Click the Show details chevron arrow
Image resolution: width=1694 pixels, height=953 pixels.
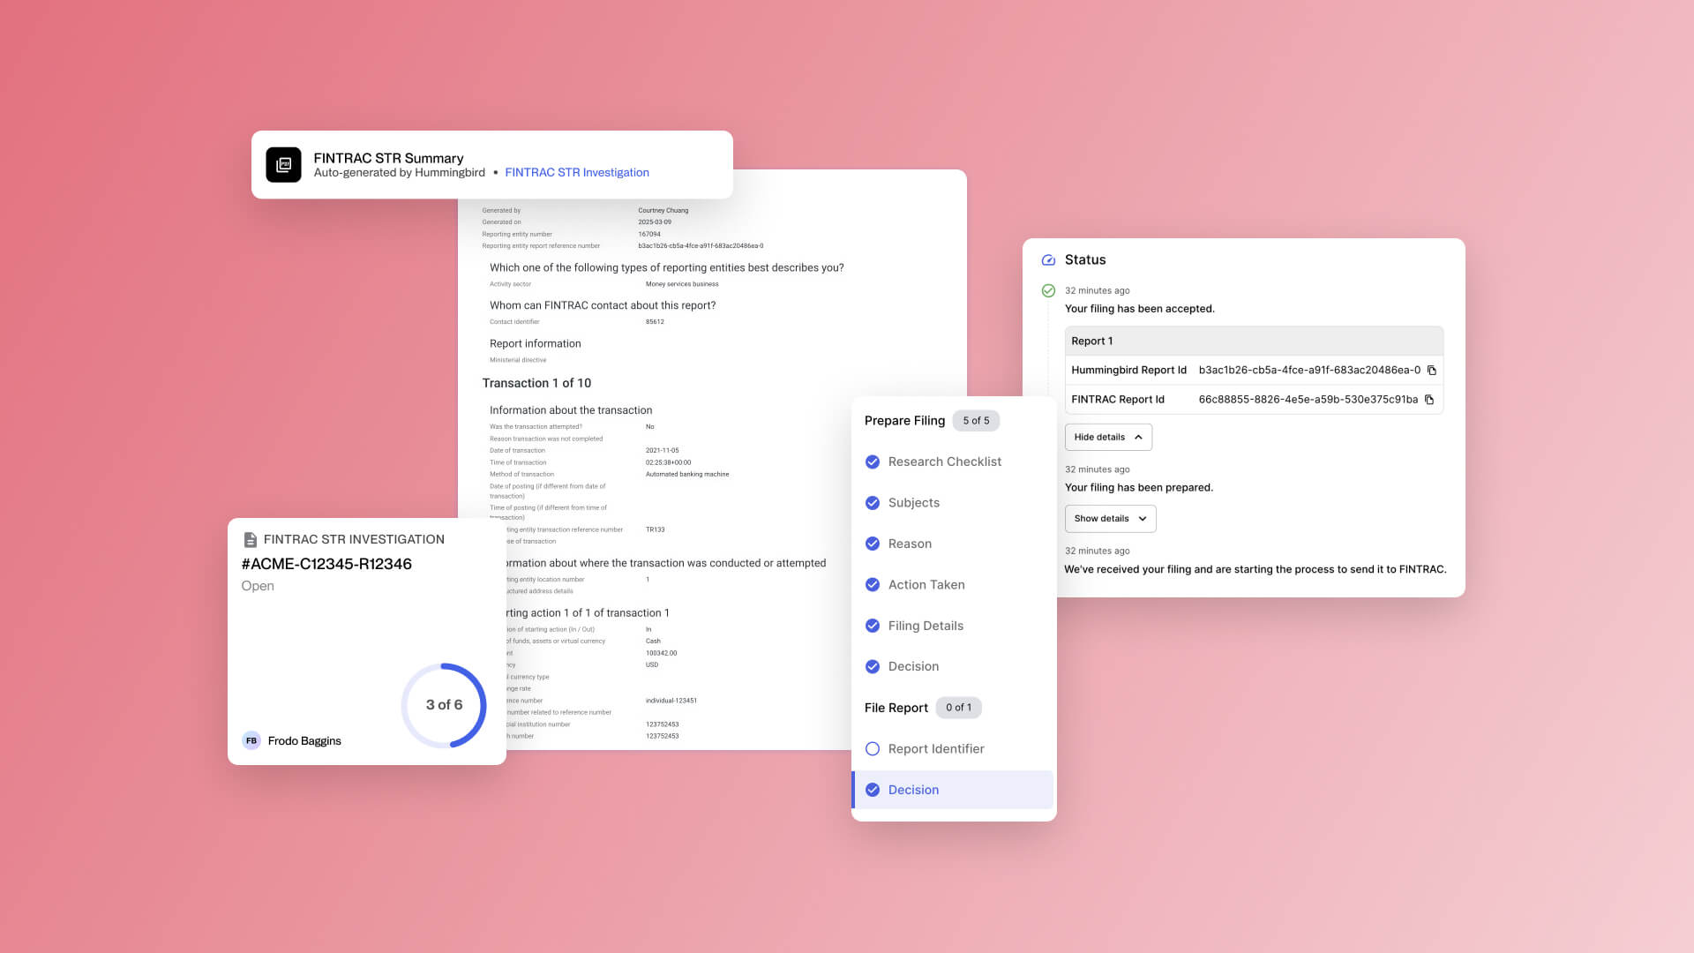[x=1143, y=519]
